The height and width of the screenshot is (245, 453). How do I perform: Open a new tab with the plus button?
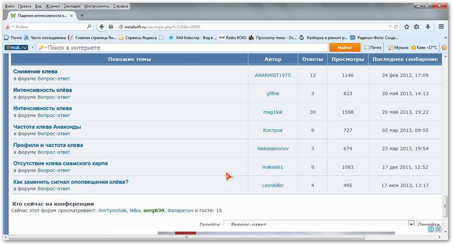point(82,16)
